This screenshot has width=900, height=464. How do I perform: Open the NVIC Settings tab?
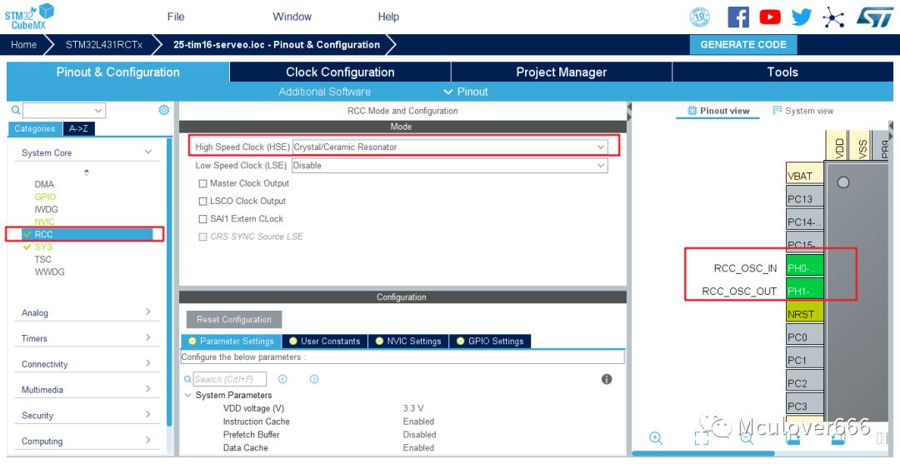(x=408, y=342)
